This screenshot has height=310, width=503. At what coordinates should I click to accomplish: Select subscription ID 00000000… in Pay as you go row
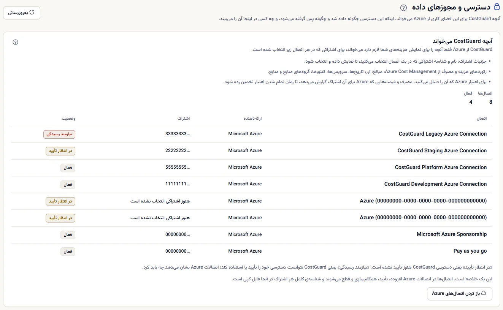click(x=178, y=251)
